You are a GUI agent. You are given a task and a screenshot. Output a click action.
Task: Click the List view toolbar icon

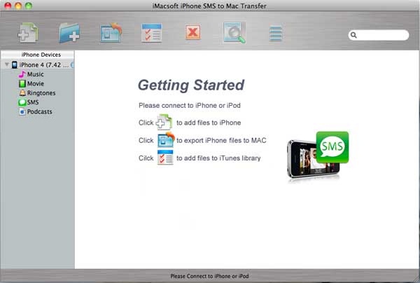pos(276,33)
